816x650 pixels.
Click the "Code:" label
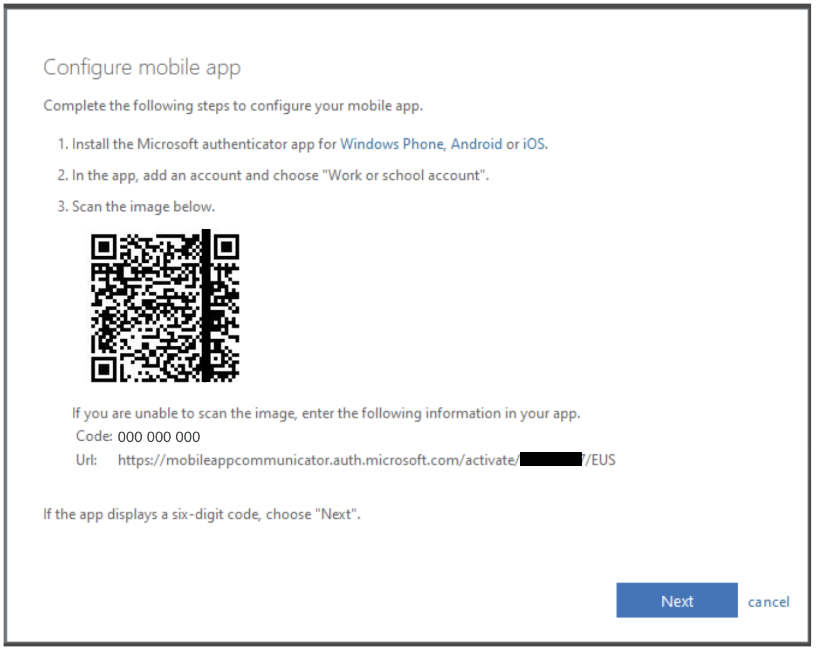pyautogui.click(x=94, y=436)
